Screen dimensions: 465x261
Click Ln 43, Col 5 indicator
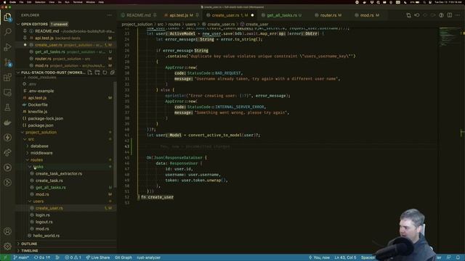345,257
